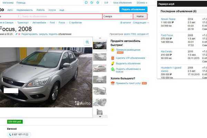The width and height of the screenshot is (207, 138).
Task: Click the service package box icon
Action: (x=112, y=83)
